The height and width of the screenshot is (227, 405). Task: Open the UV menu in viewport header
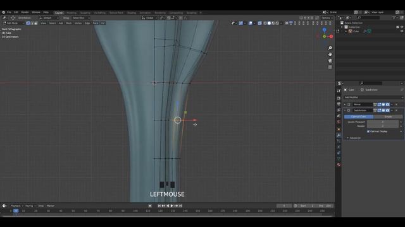(103, 23)
